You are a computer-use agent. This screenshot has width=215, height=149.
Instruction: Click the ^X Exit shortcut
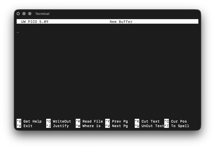pos(24,126)
